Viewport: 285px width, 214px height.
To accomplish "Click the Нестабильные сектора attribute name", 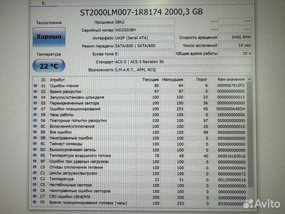I will [70, 185].
